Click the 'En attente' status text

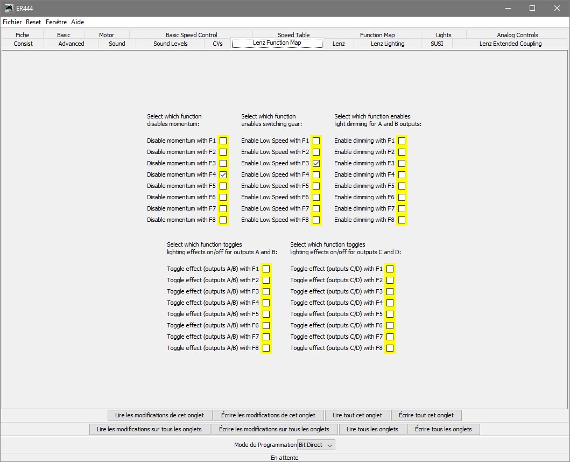pyautogui.click(x=285, y=458)
